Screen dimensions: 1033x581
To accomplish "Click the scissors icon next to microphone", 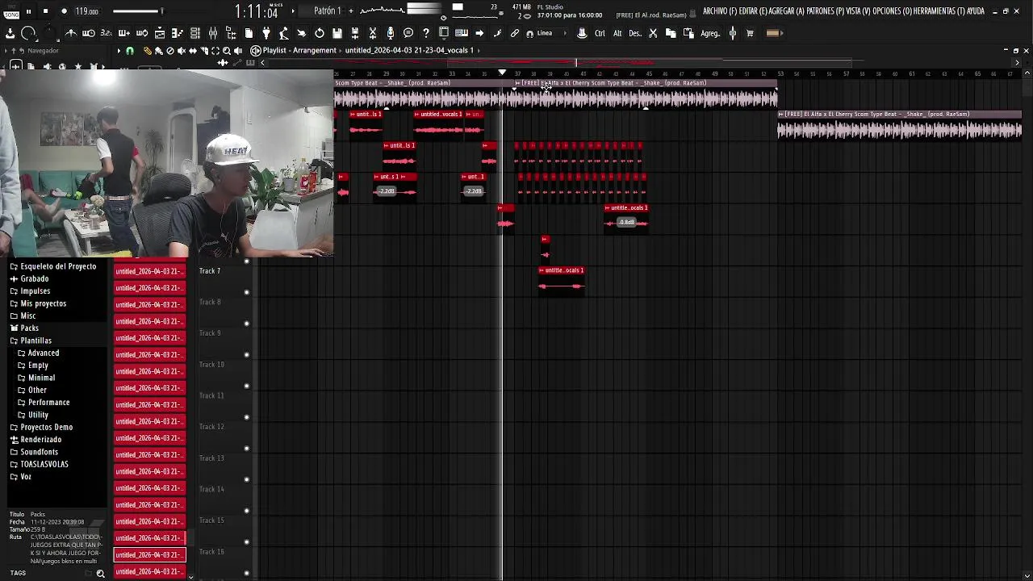I will 373,33.
